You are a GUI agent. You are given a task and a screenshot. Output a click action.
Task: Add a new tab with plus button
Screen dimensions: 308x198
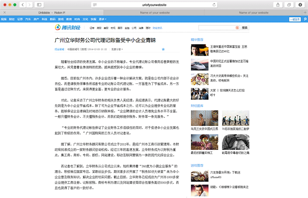[x=305, y=13]
